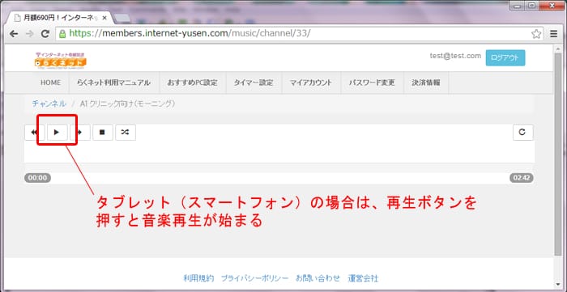Open おすすめPC設定 menu item
The height and width of the screenshot is (292, 567).
[193, 83]
